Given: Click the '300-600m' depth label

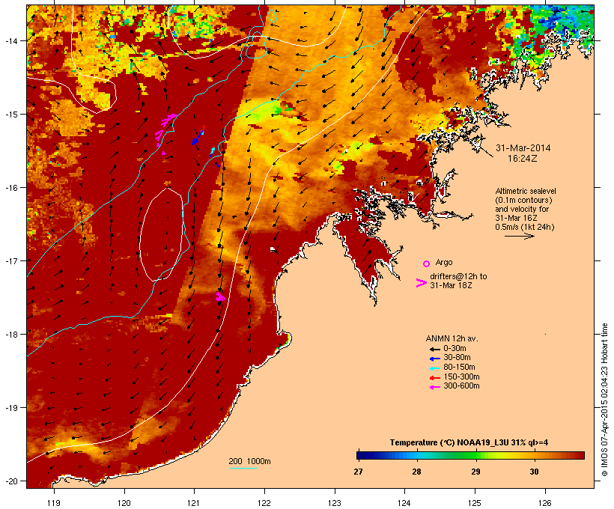Looking at the screenshot, I should click(461, 386).
